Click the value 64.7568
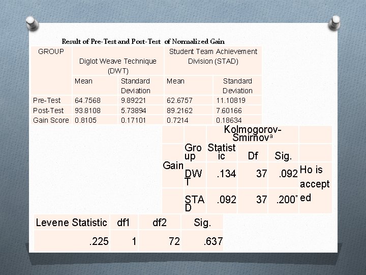This screenshot has width=366, height=275. click(87, 100)
